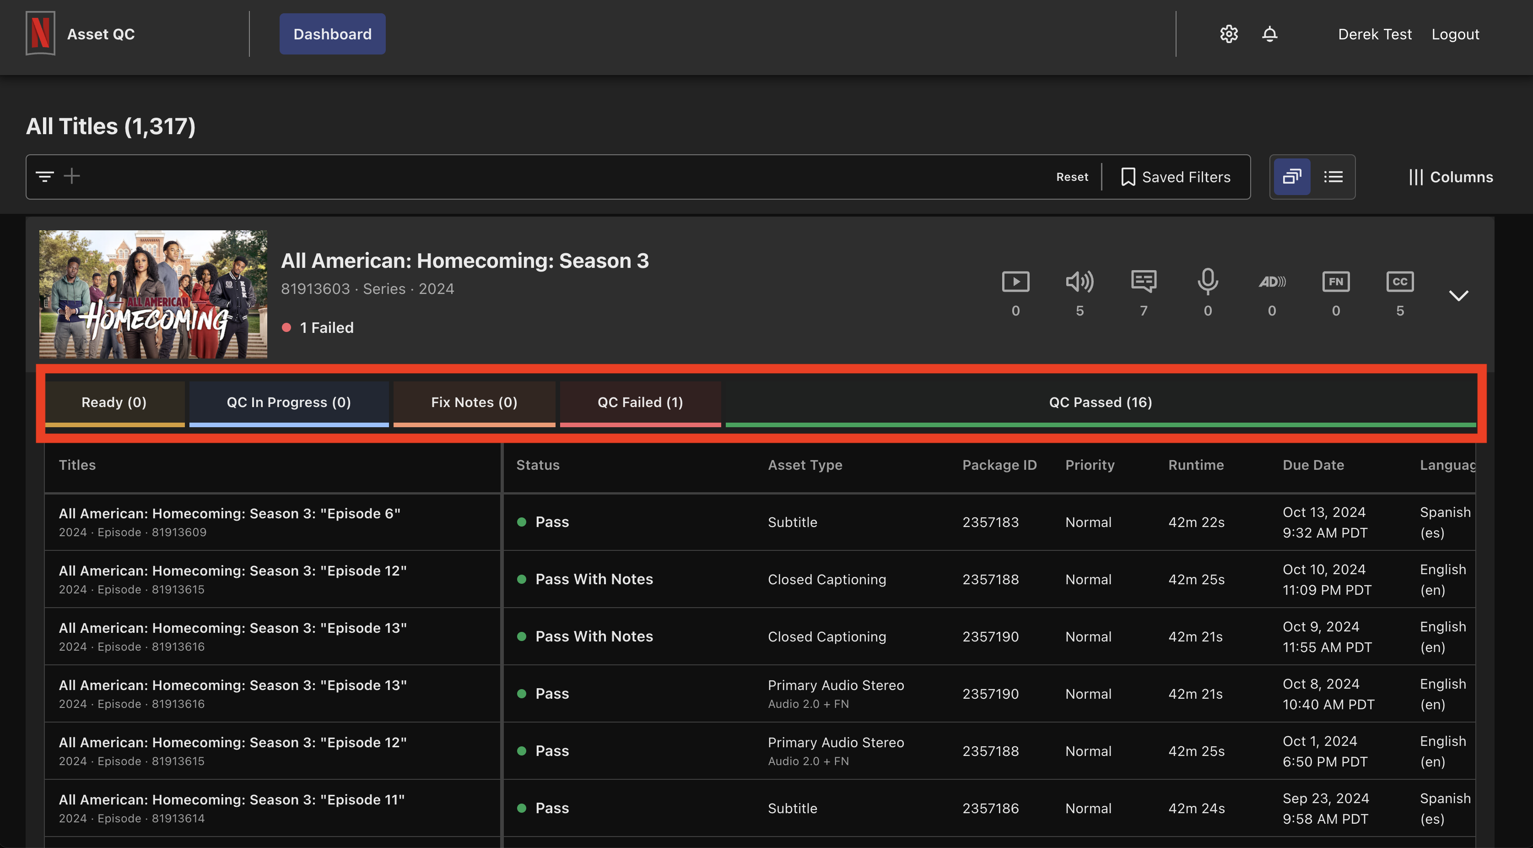Click Reset in the filter bar

(1072, 177)
